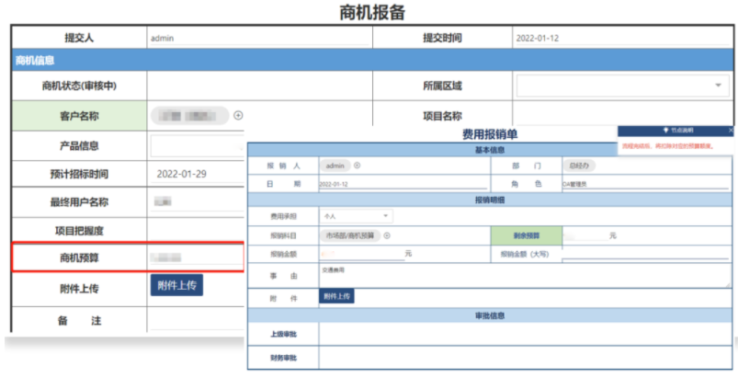
Task: Click the add icon next to admin 报销人 chip
Action: (358, 166)
